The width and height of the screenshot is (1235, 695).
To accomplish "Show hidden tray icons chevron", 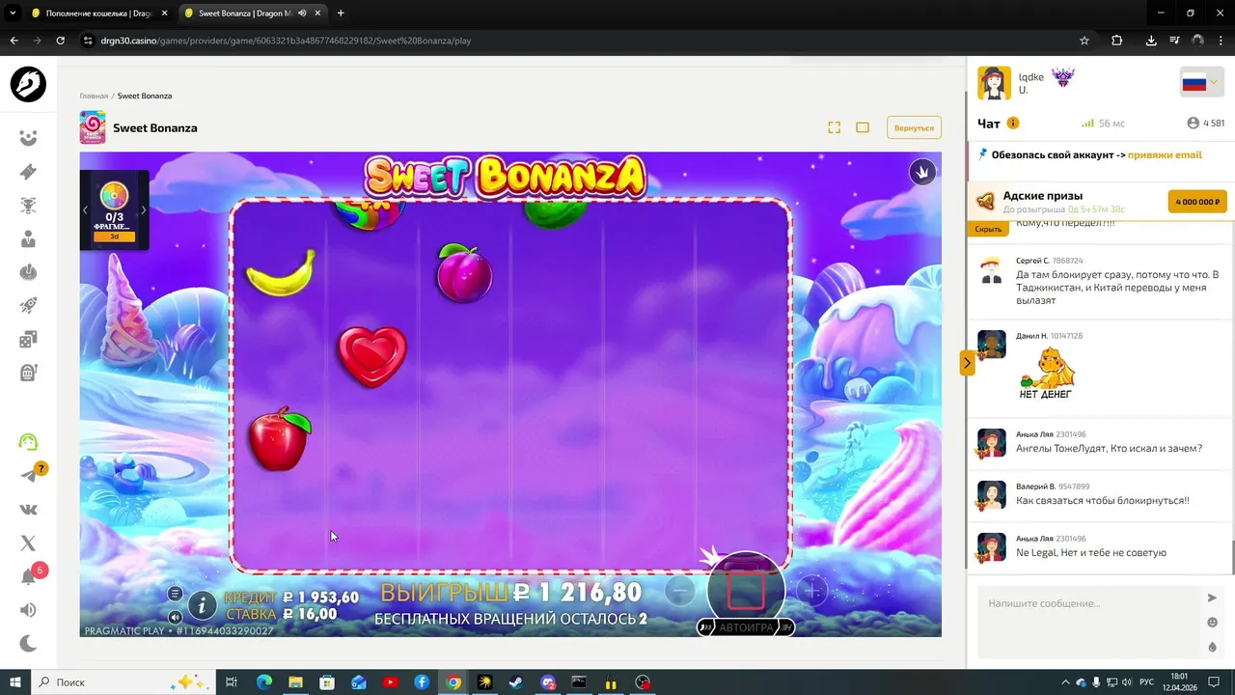I will 1065,682.
